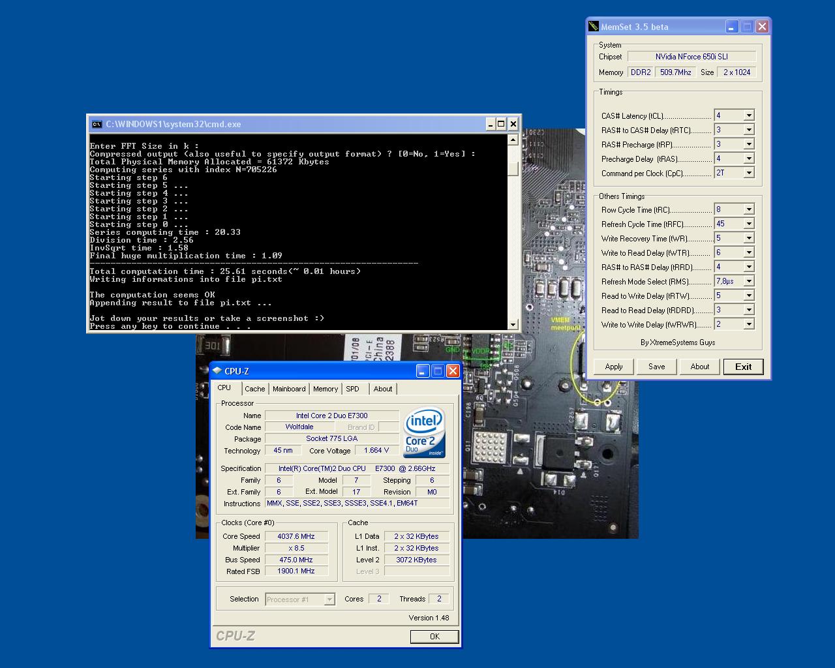Click MemSet chipset NVidia NForce 650i SLI

click(691, 57)
